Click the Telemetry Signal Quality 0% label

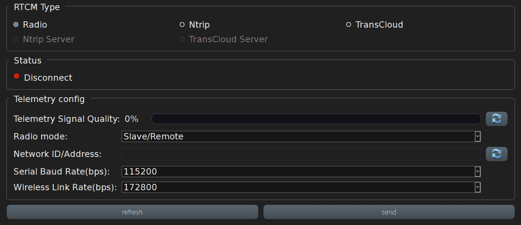(131, 119)
